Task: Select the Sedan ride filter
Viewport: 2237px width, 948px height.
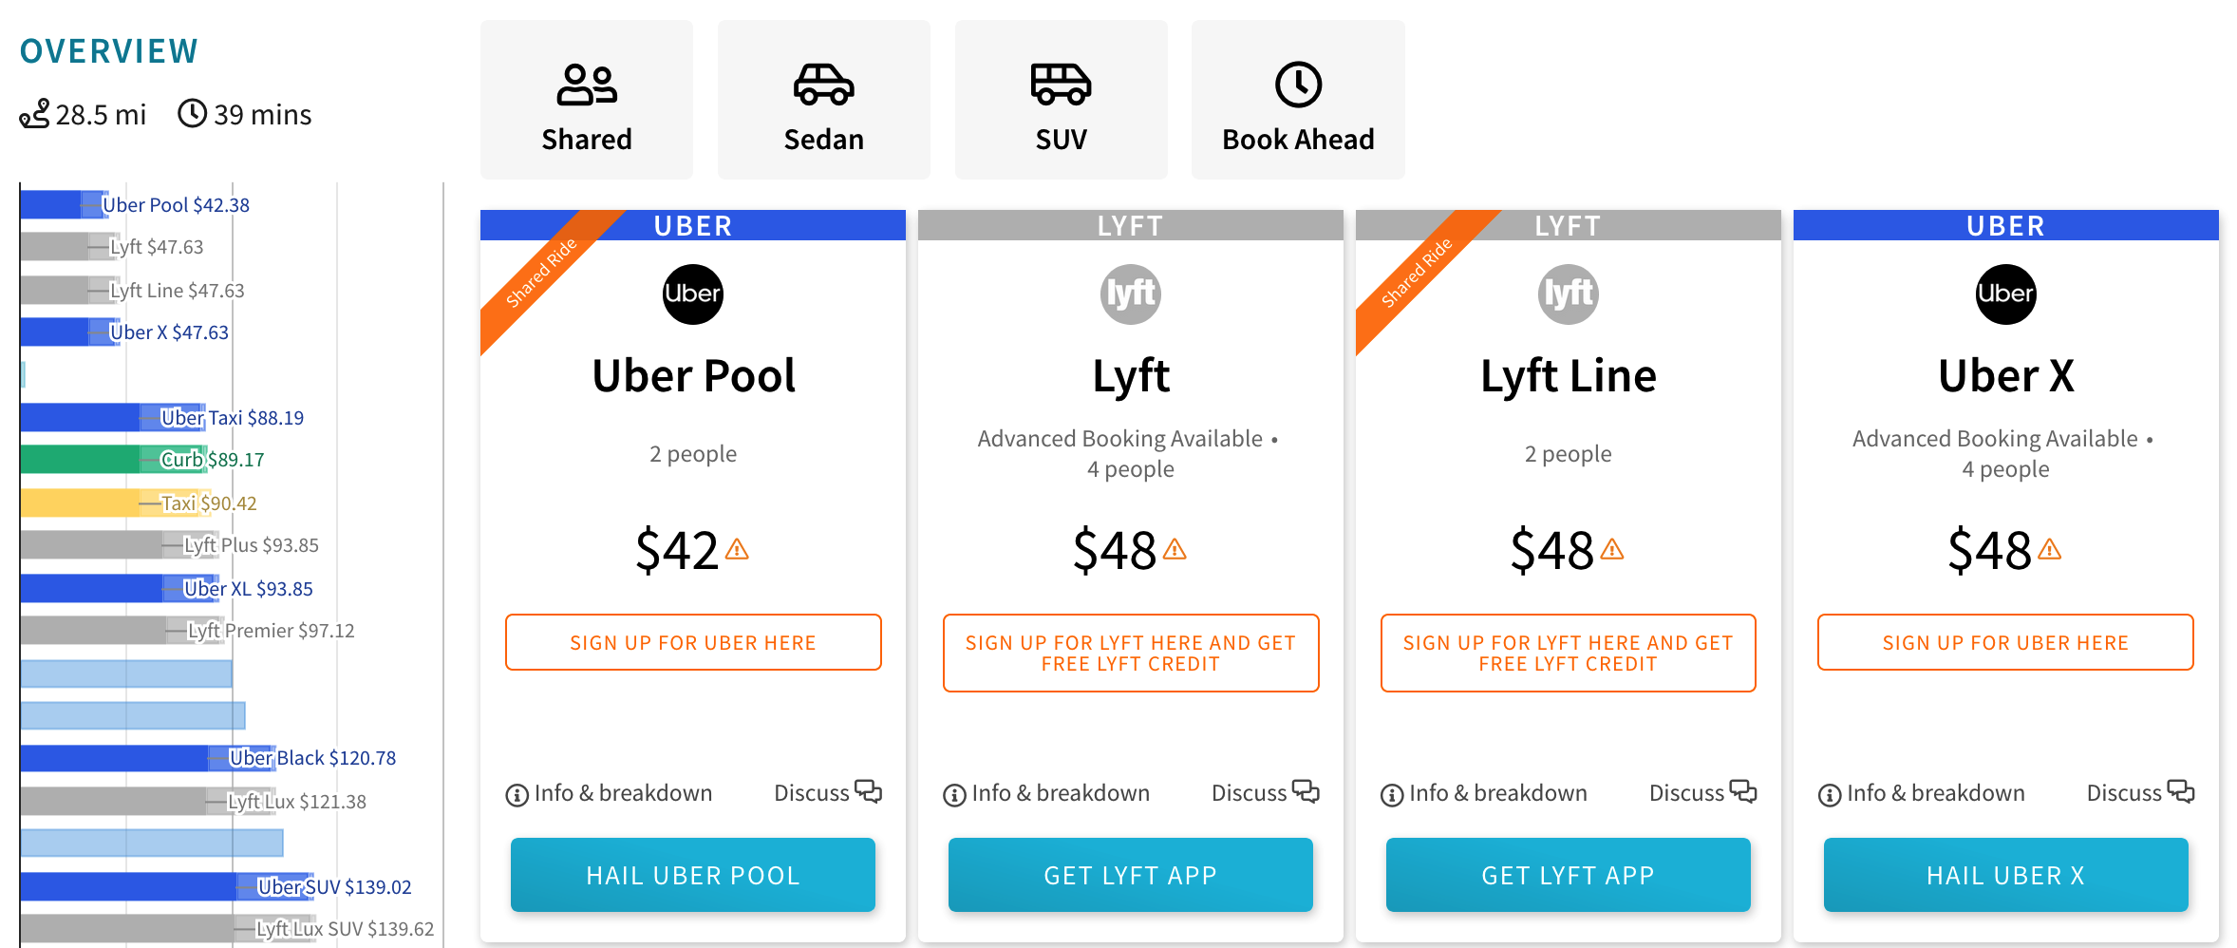Action: coord(823,101)
